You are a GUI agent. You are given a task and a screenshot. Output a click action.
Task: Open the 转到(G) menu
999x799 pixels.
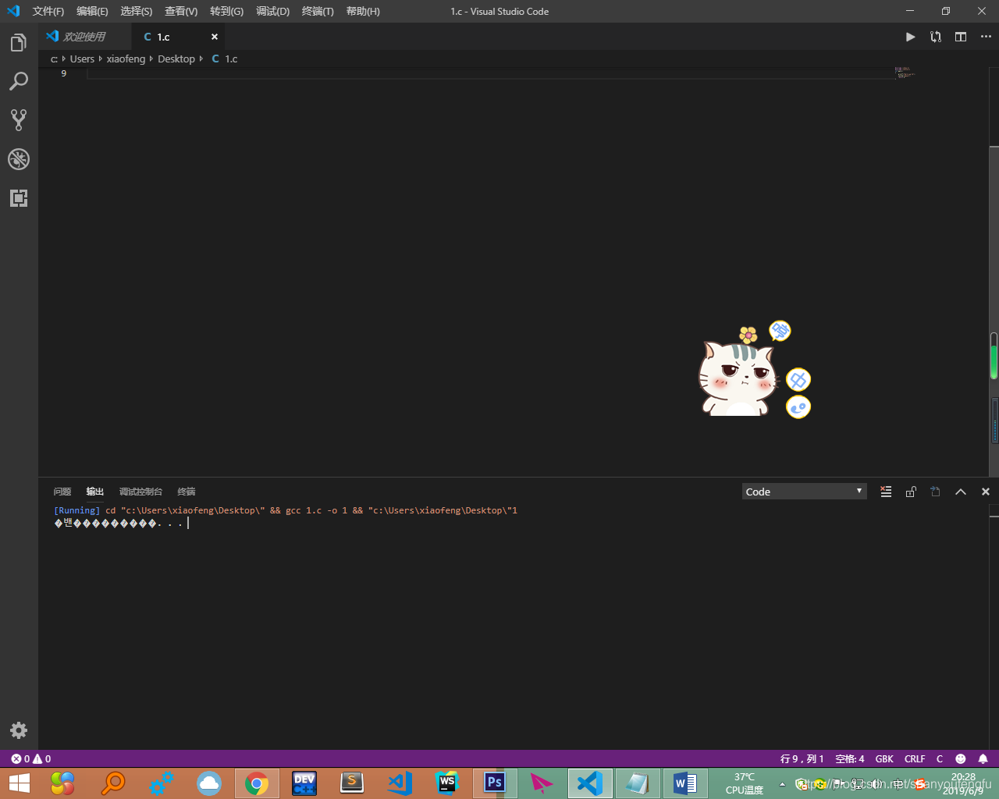pyautogui.click(x=226, y=11)
